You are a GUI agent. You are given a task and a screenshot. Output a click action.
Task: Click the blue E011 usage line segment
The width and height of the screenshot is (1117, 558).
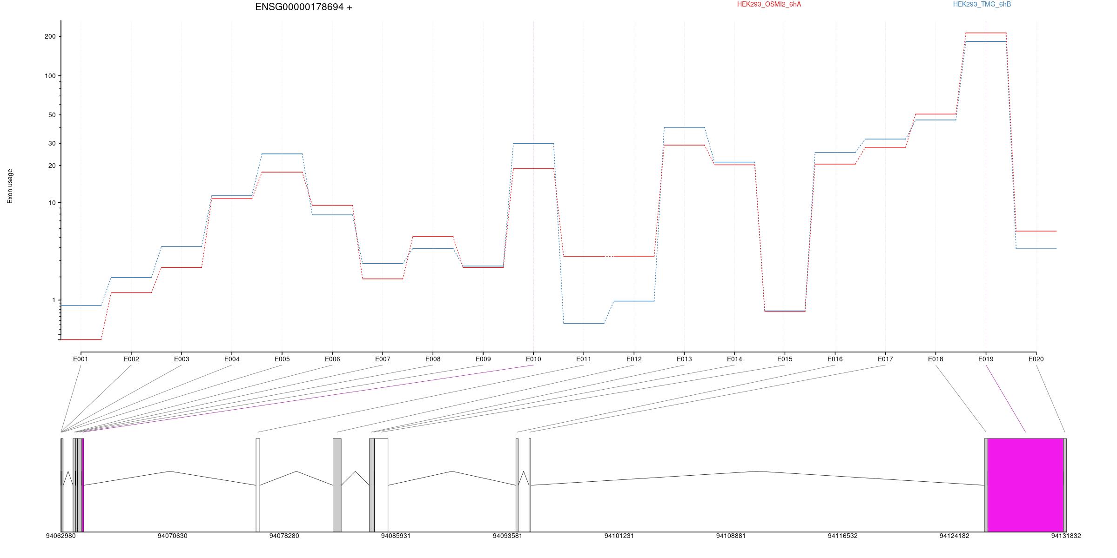584,323
